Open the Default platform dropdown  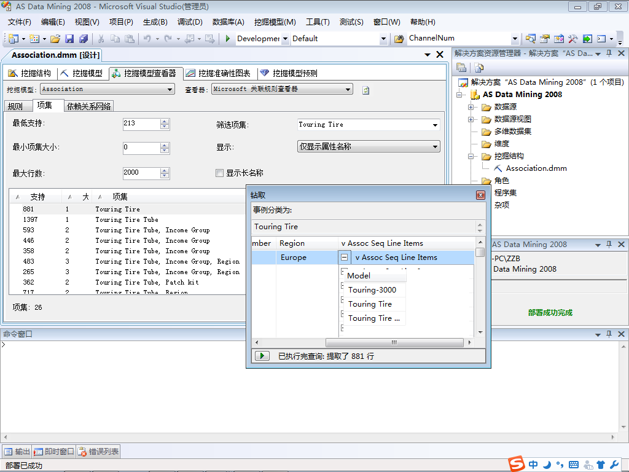[383, 39]
